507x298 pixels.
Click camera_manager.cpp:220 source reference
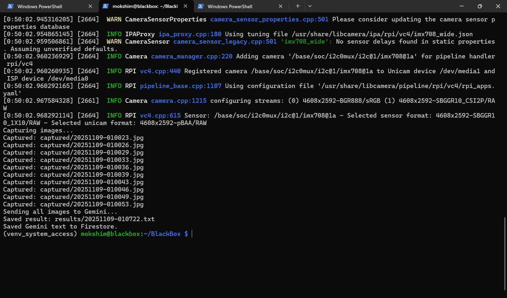pyautogui.click(x=192, y=56)
